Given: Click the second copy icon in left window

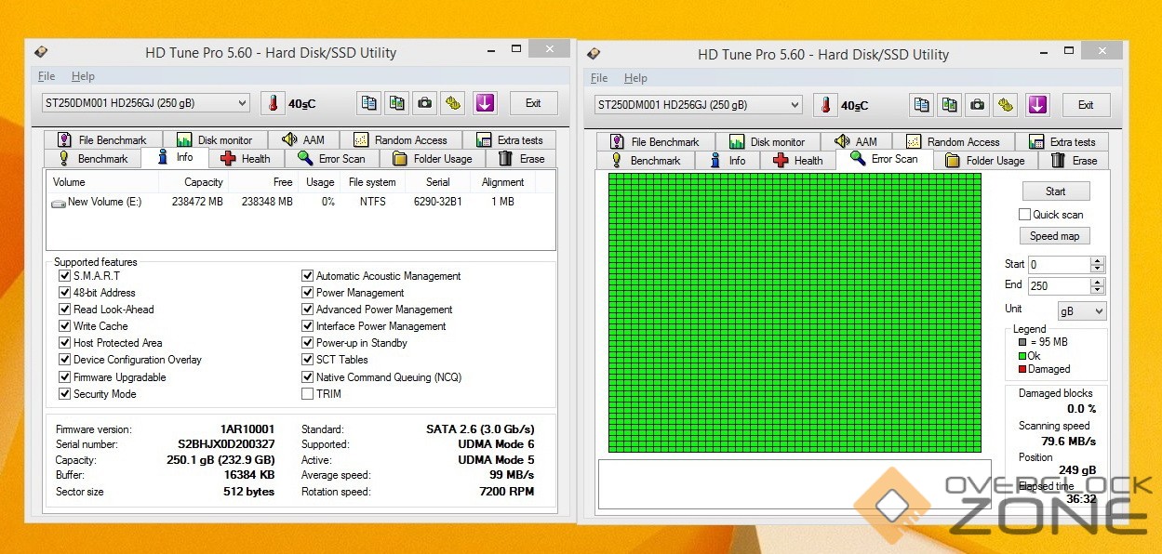Looking at the screenshot, I should click(x=397, y=103).
